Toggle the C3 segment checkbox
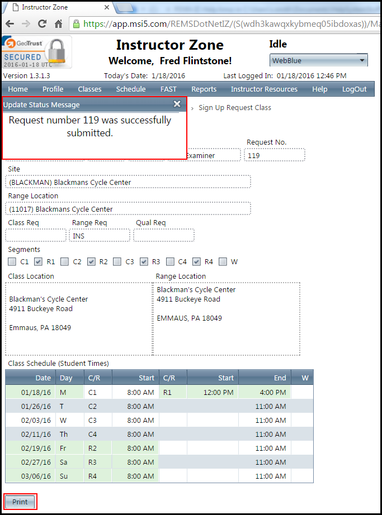This screenshot has height=515, width=382. pos(117,261)
